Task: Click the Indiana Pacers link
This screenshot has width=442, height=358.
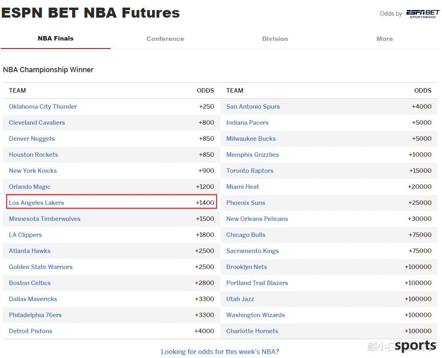Action: coord(248,123)
